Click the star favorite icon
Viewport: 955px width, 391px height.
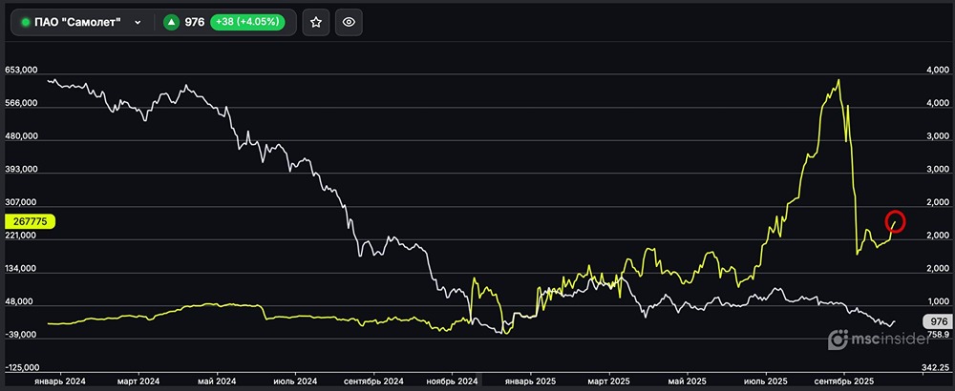click(316, 22)
